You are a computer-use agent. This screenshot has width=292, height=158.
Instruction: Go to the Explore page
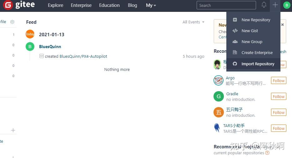pos(55,5)
